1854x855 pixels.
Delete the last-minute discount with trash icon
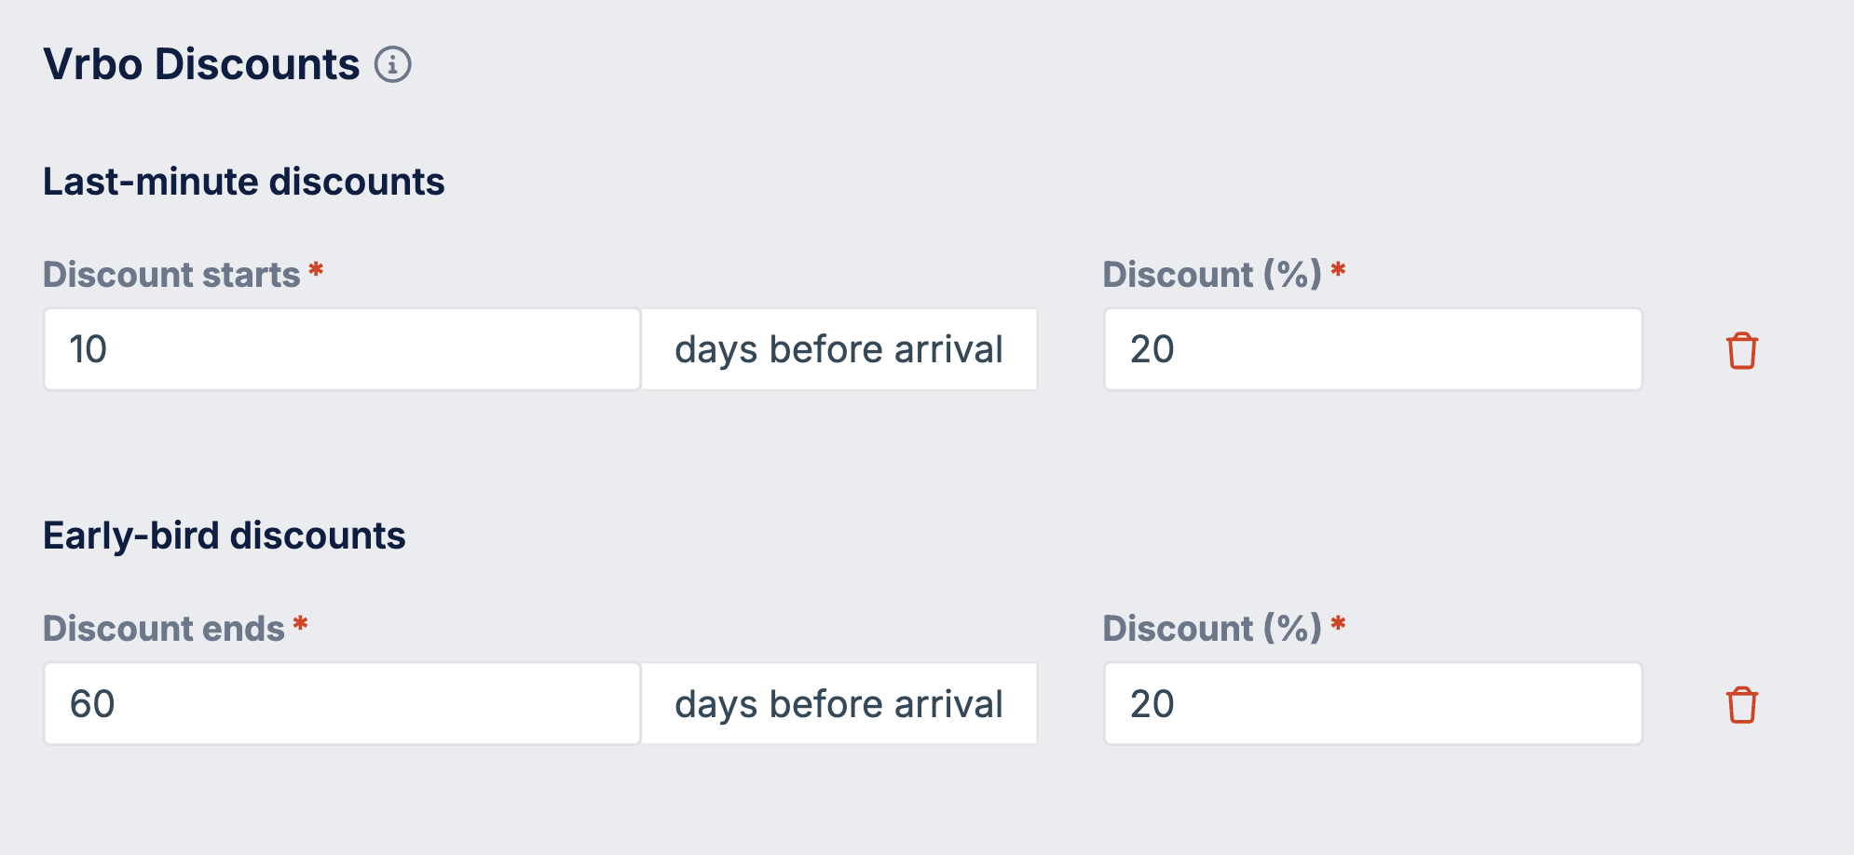tap(1741, 350)
